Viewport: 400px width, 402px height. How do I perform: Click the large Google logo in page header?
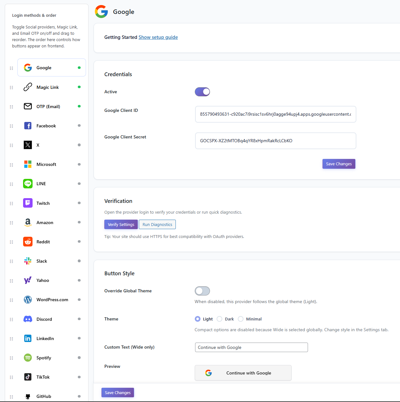[102, 12]
